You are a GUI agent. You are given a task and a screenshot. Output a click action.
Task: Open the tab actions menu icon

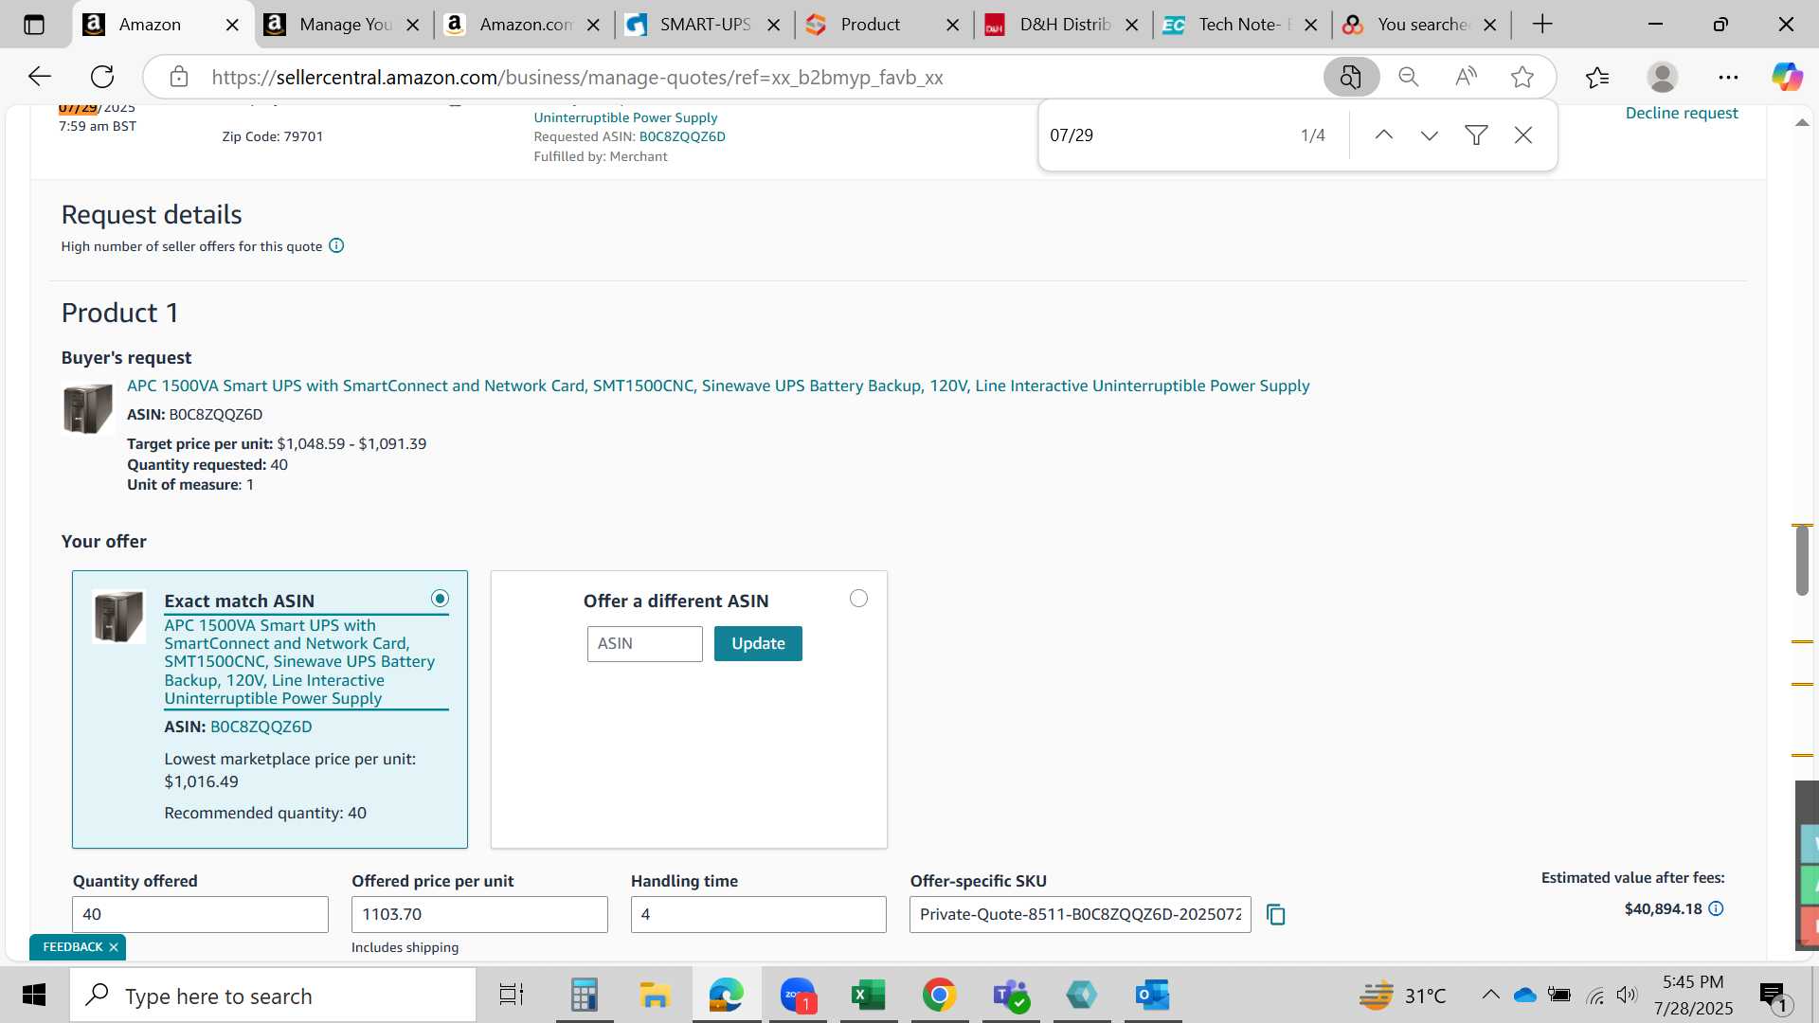[34, 25]
